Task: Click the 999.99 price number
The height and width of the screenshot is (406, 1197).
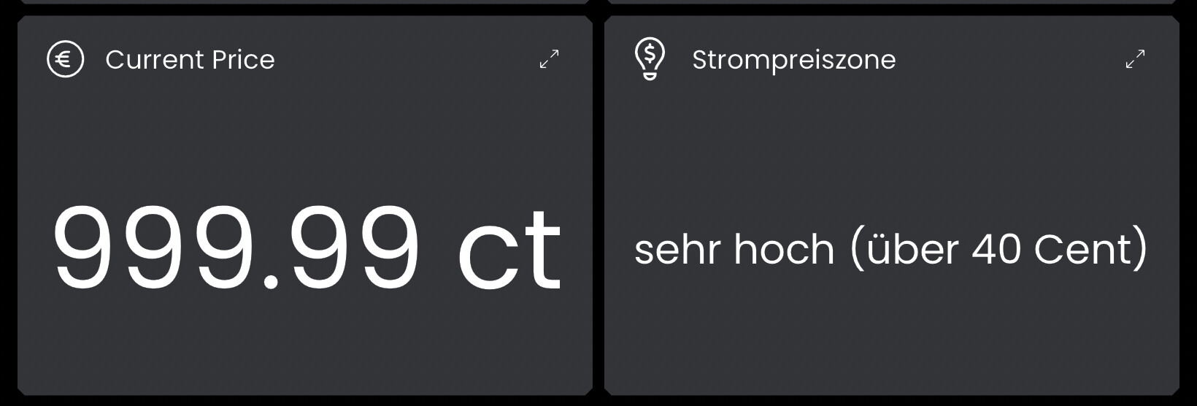Action: tap(236, 248)
